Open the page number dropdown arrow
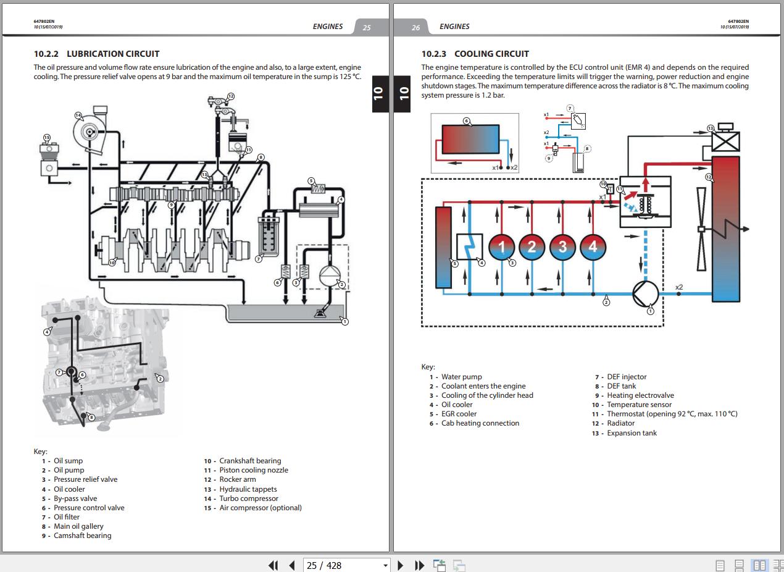 tap(386, 565)
